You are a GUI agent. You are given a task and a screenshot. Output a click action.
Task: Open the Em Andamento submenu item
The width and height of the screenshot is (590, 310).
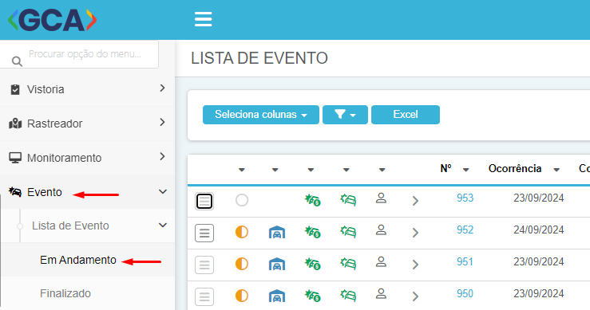(x=78, y=260)
